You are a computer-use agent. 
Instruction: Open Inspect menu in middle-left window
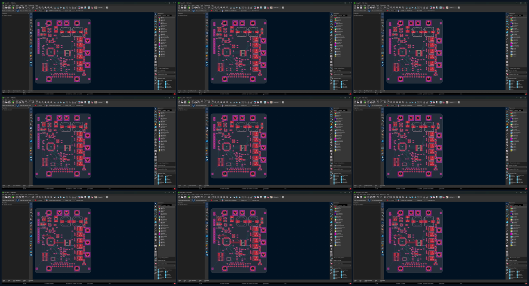(22, 100)
